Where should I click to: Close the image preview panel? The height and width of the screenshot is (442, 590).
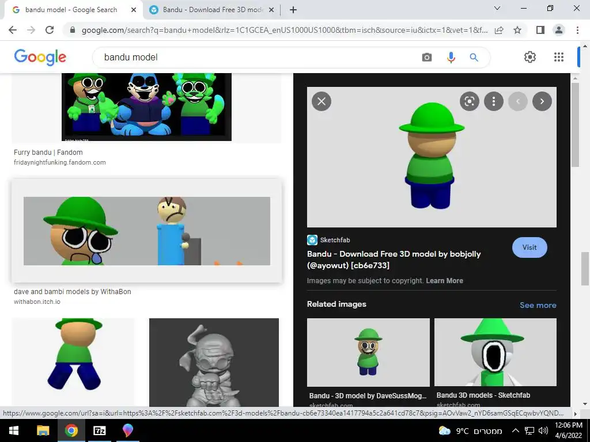tap(322, 101)
